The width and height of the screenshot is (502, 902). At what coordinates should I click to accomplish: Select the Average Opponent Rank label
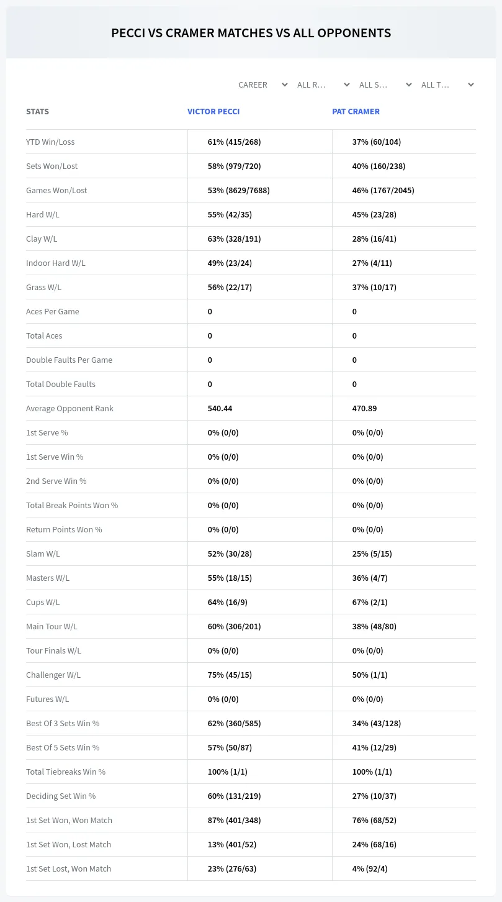tap(69, 408)
